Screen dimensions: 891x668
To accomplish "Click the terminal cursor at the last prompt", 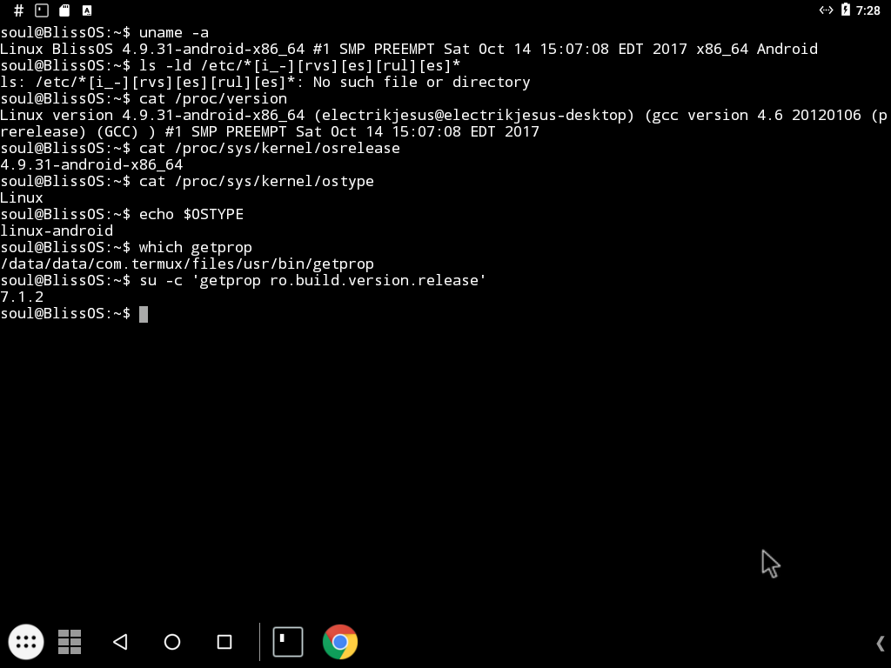I will [144, 314].
